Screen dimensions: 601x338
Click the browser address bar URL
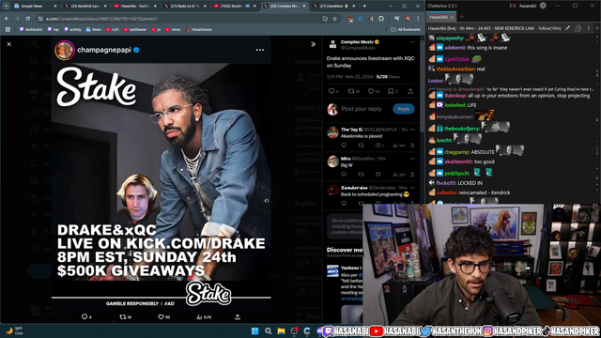101,19
